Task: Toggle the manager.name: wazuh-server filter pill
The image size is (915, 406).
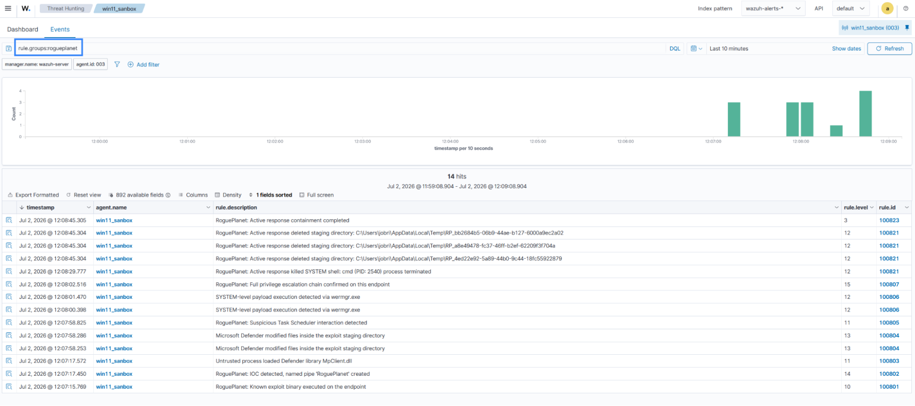Action: tap(37, 65)
